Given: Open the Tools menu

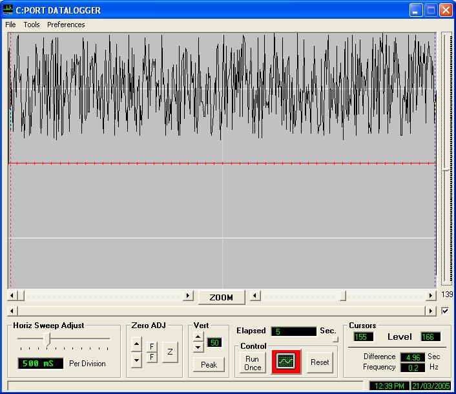Looking at the screenshot, I should (32, 25).
